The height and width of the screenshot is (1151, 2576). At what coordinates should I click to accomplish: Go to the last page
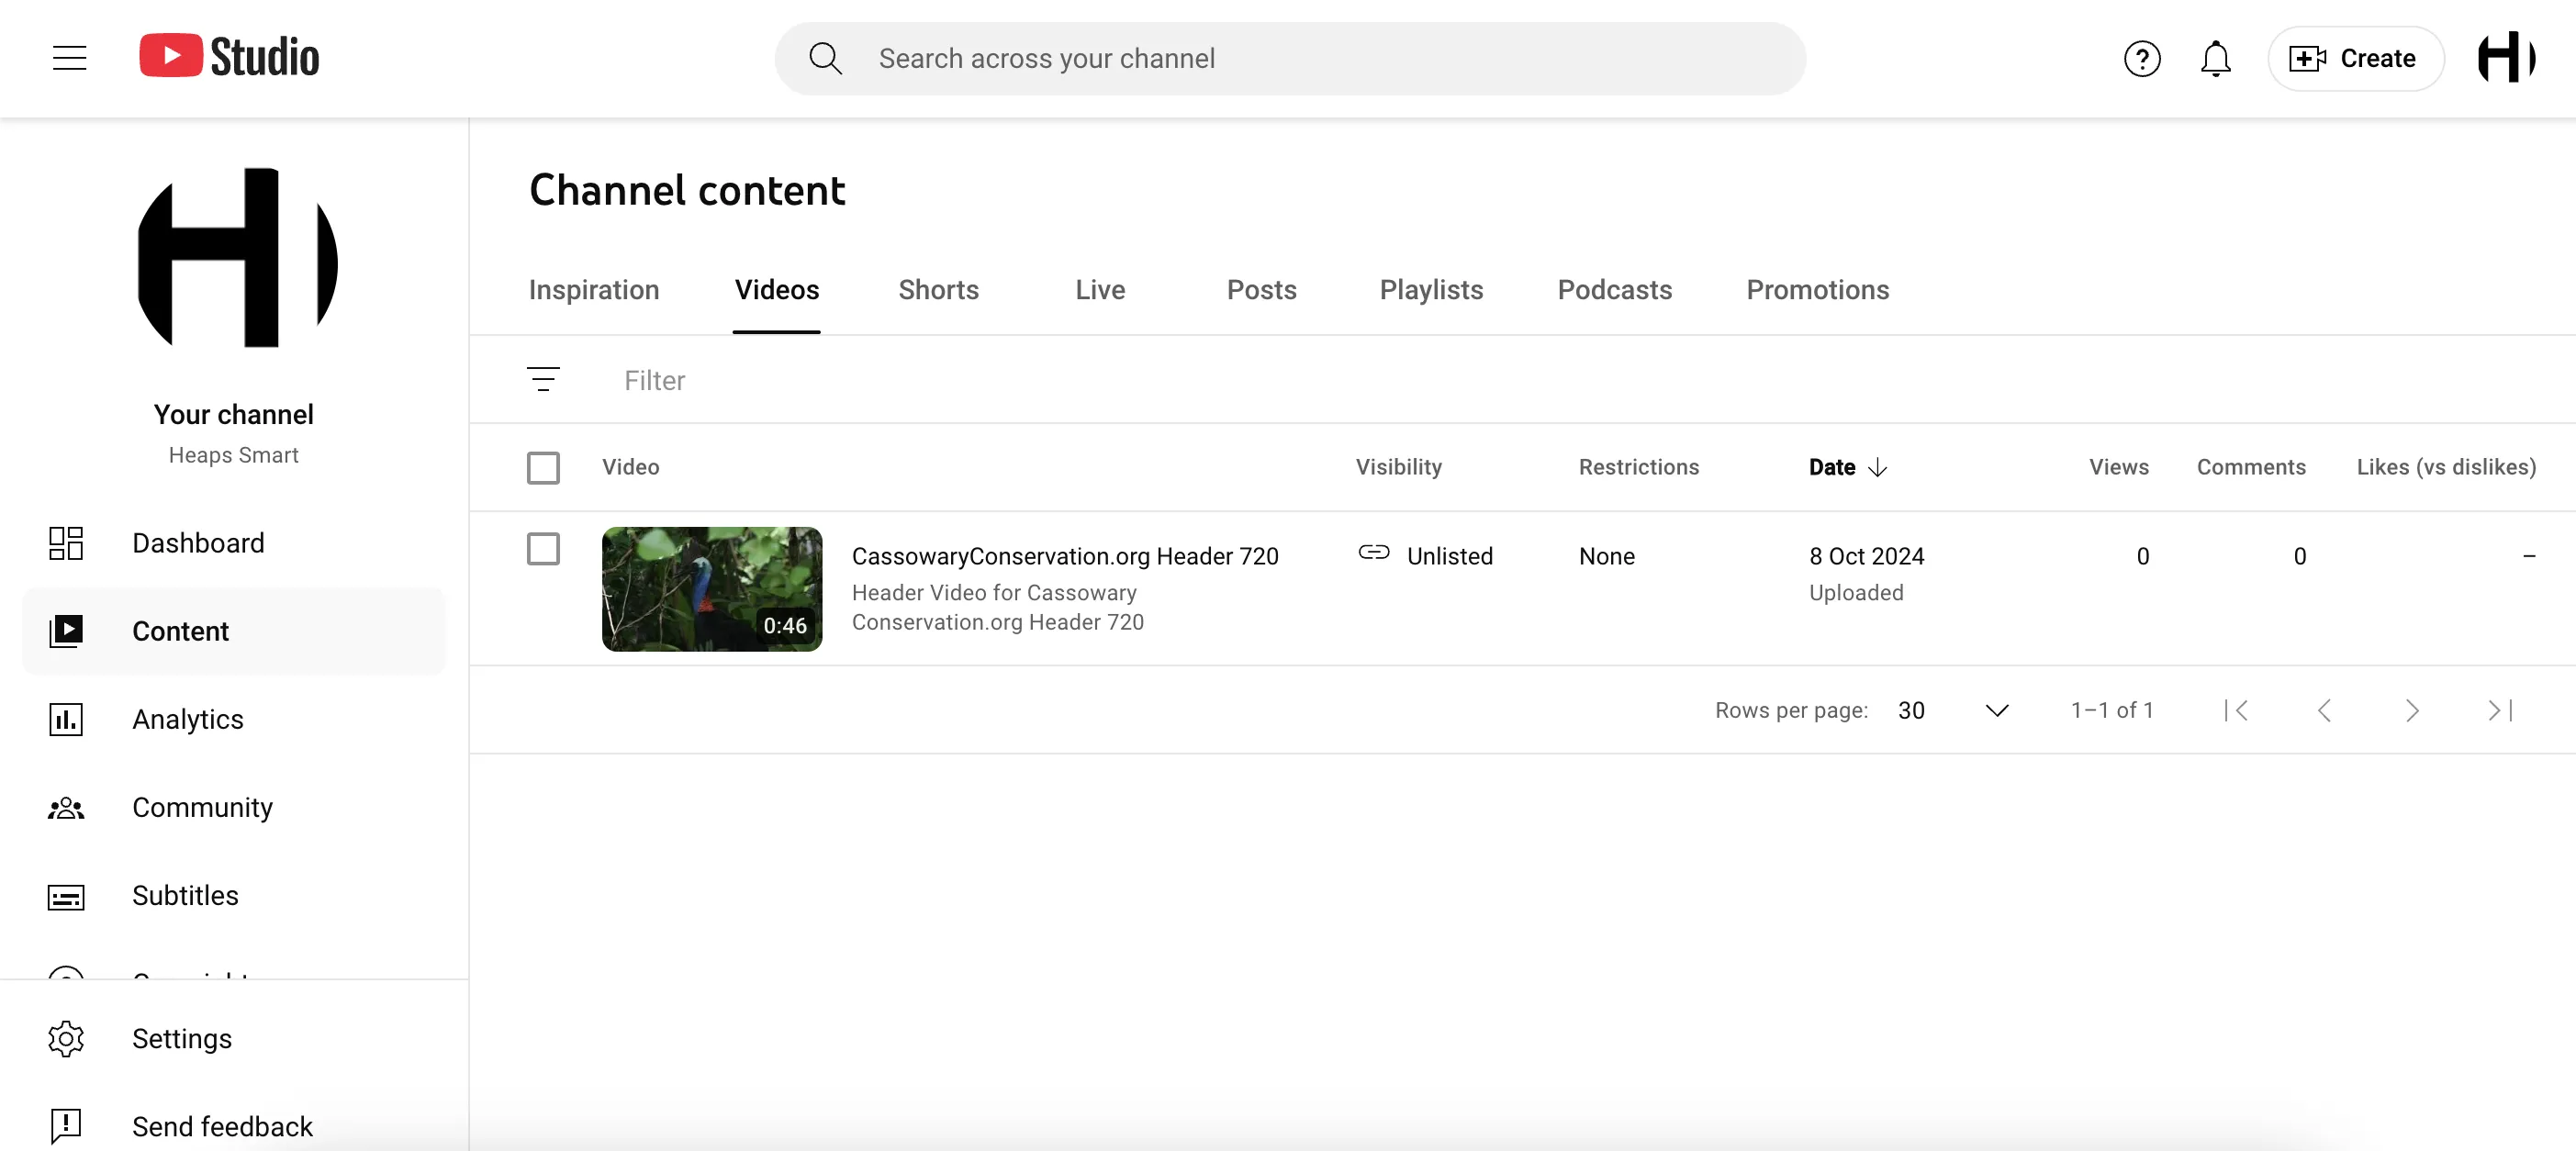[2499, 710]
